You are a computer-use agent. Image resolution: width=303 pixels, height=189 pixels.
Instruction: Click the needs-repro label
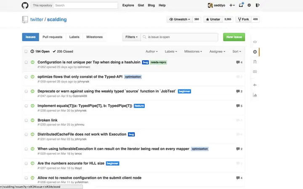coord(158,62)
